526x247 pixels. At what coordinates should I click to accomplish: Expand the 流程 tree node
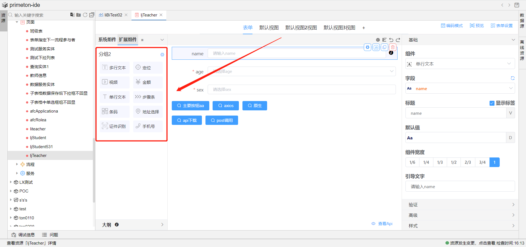pos(17,164)
